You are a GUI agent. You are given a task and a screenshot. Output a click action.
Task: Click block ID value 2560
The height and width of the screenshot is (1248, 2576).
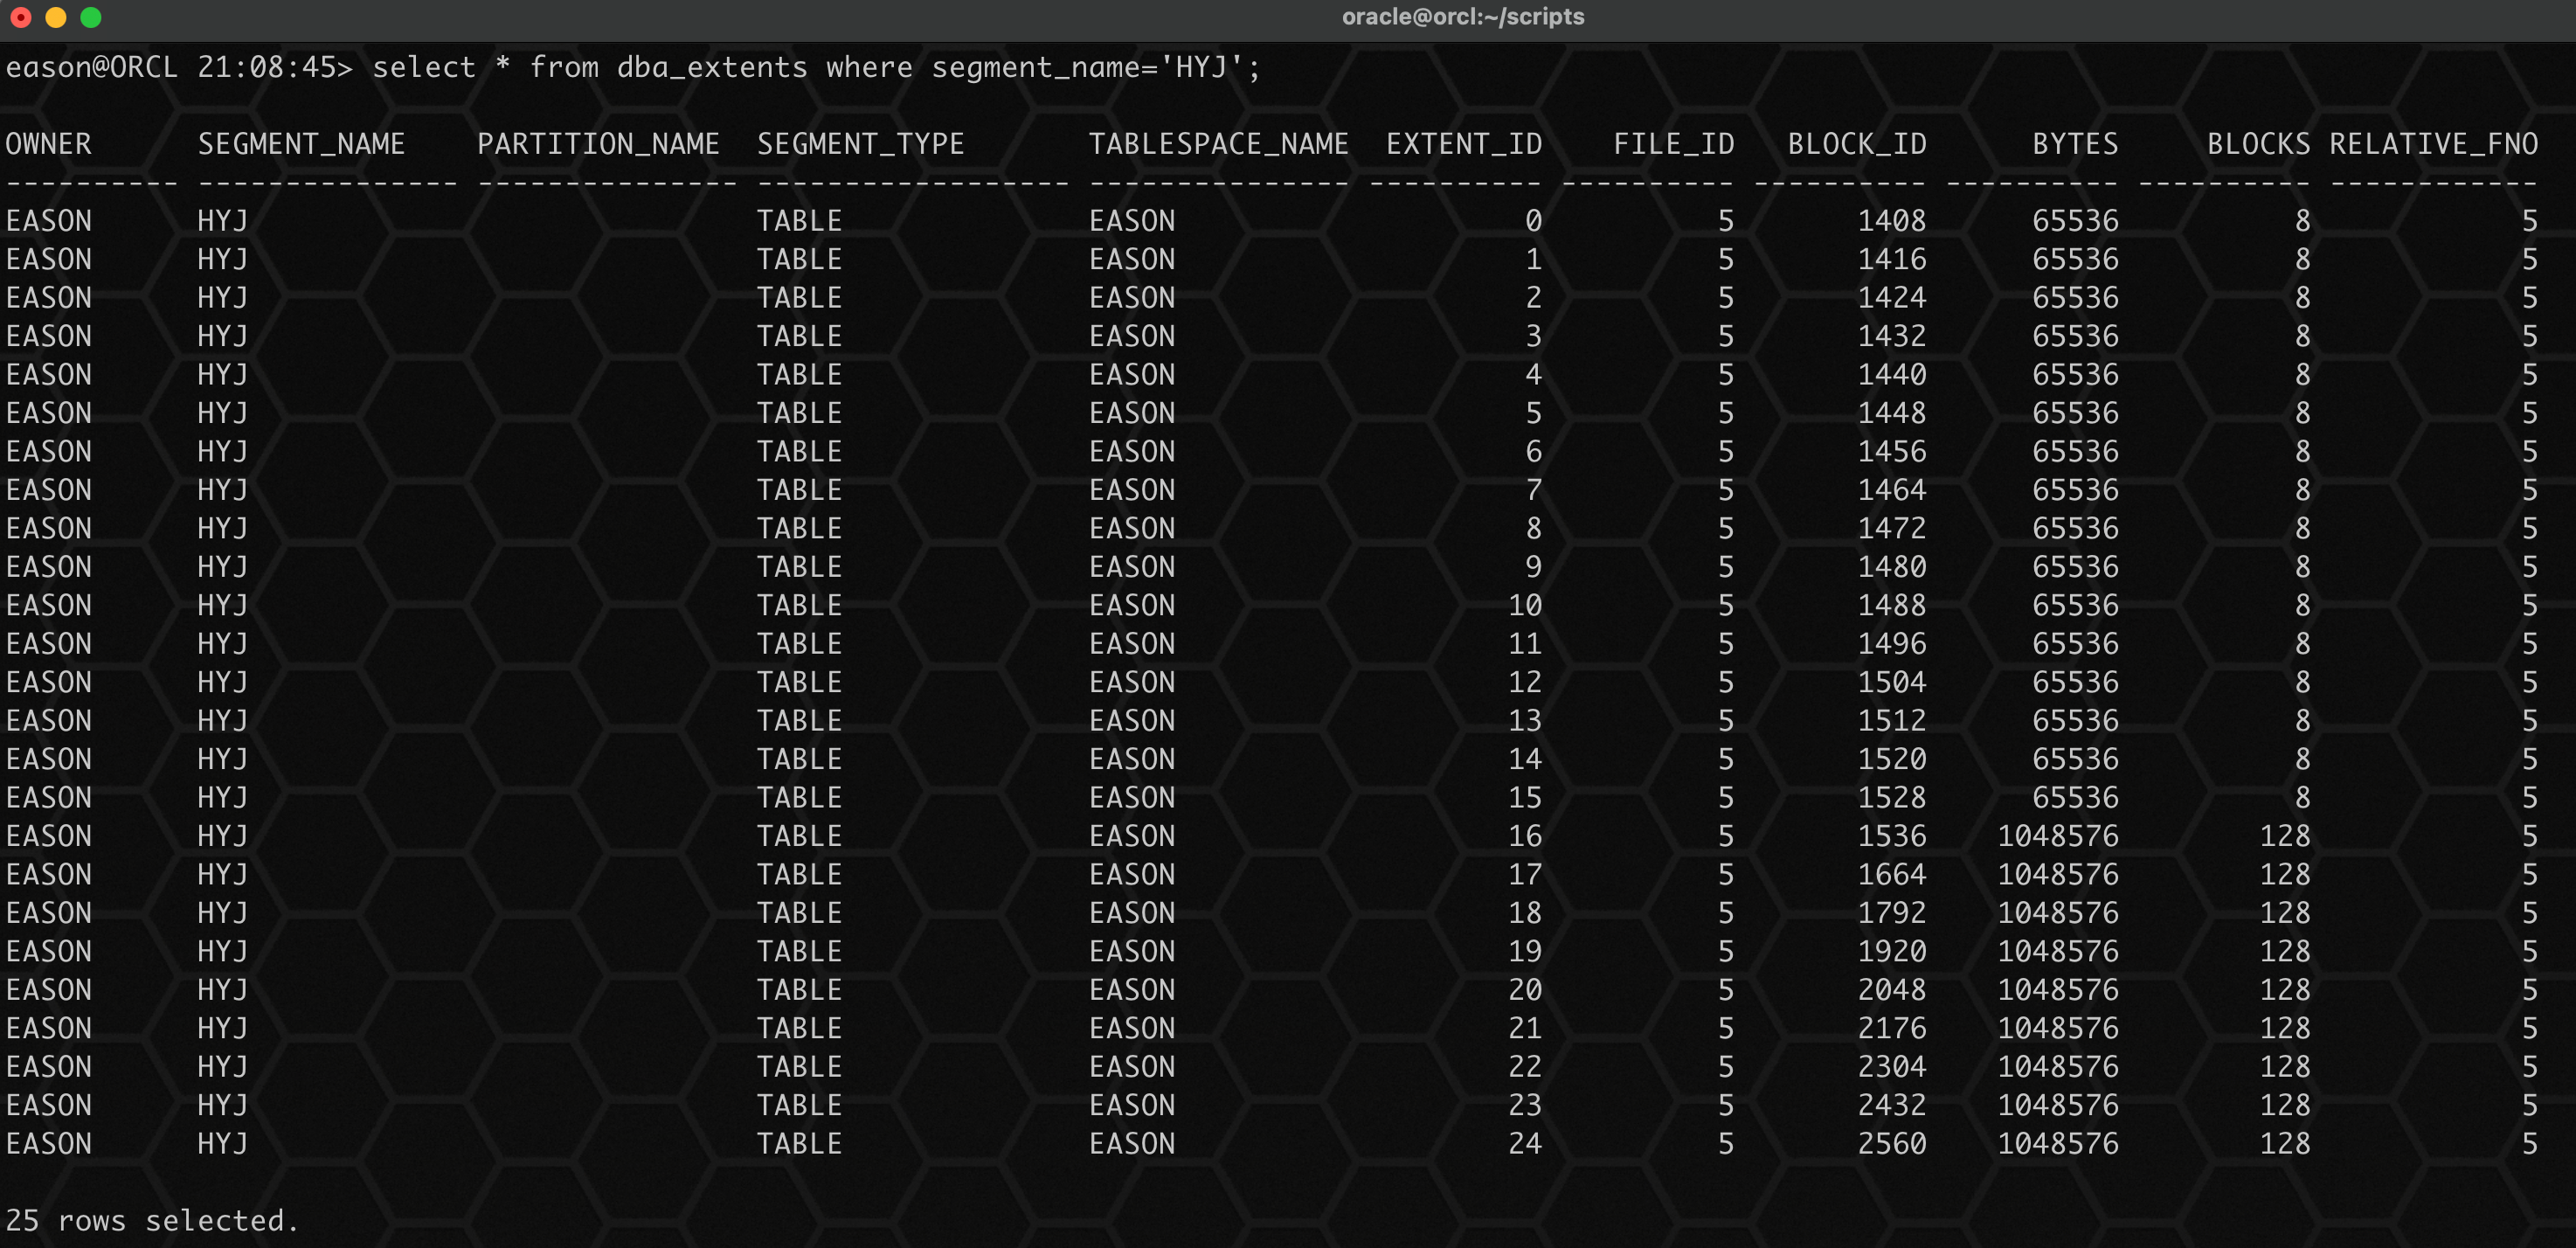[x=1891, y=1143]
